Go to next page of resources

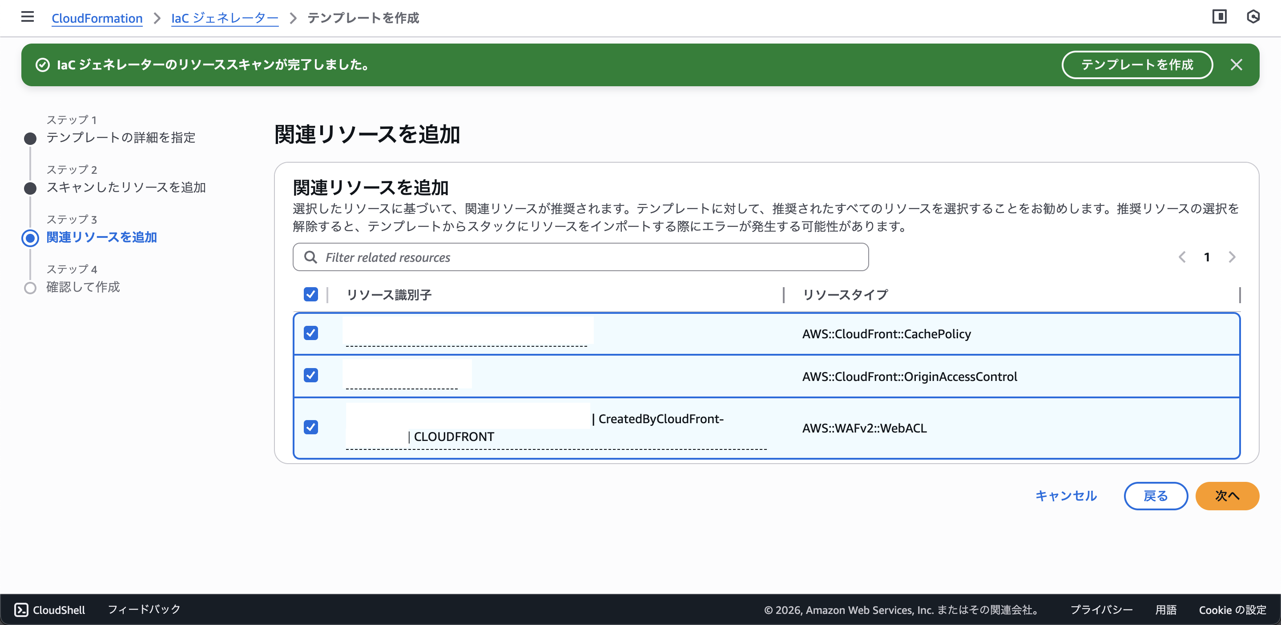(x=1232, y=257)
